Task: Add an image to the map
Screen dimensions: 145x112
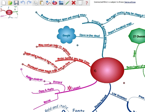Action: point(61,3)
